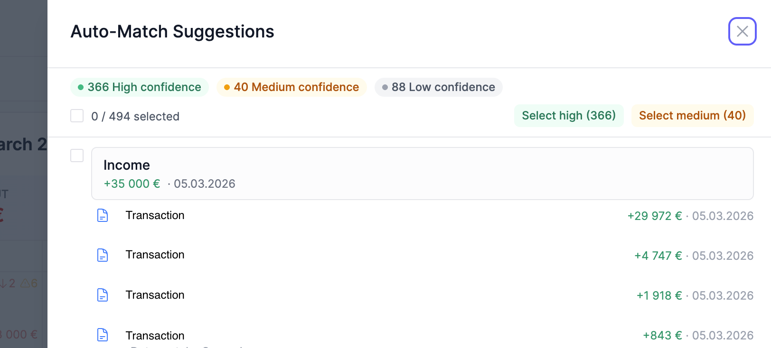The width and height of the screenshot is (771, 348).
Task: Click Select medium (40) button
Action: tap(692, 115)
